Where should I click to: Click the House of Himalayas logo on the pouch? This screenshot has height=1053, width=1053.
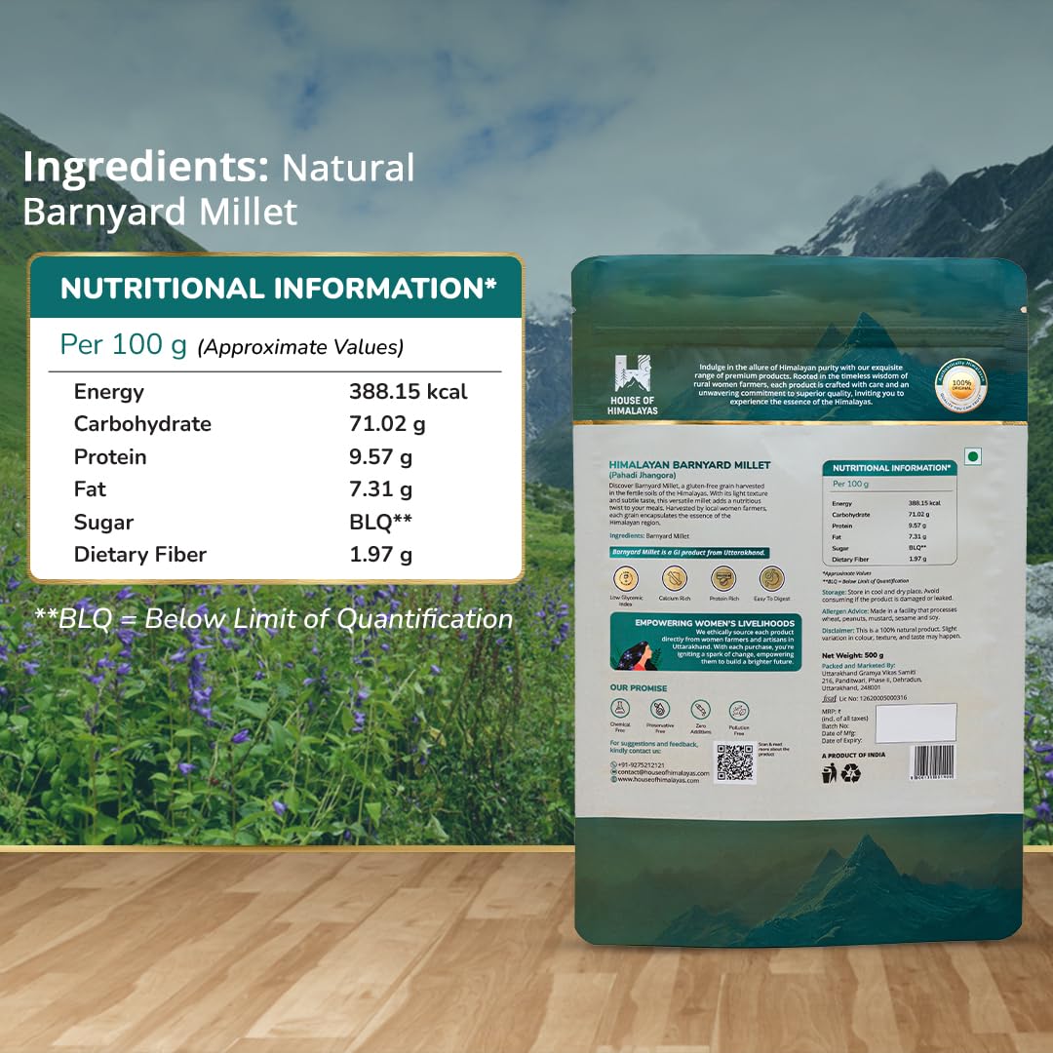coord(632,384)
